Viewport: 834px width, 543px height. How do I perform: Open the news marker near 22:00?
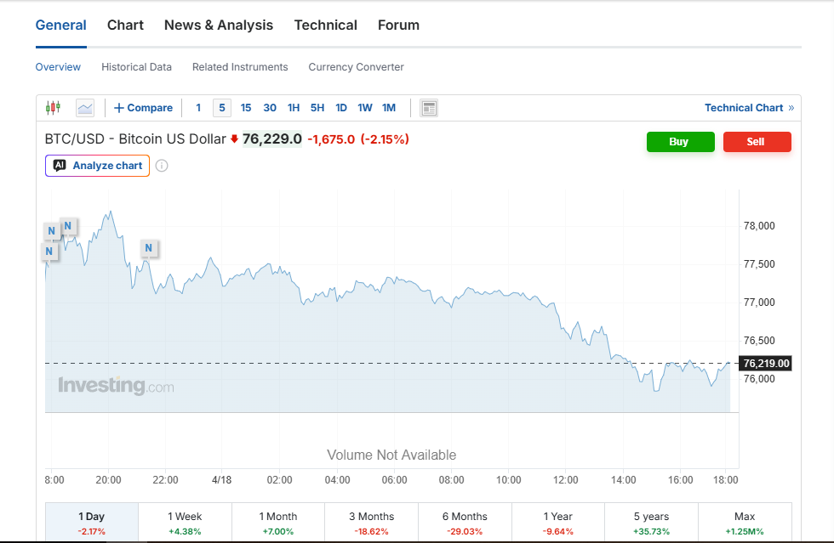[149, 249]
